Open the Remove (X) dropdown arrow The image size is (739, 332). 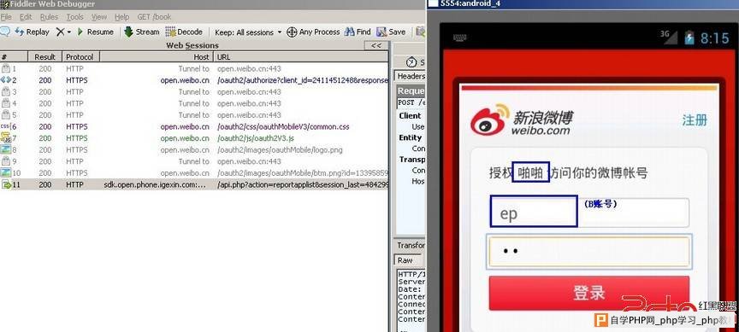(68, 32)
